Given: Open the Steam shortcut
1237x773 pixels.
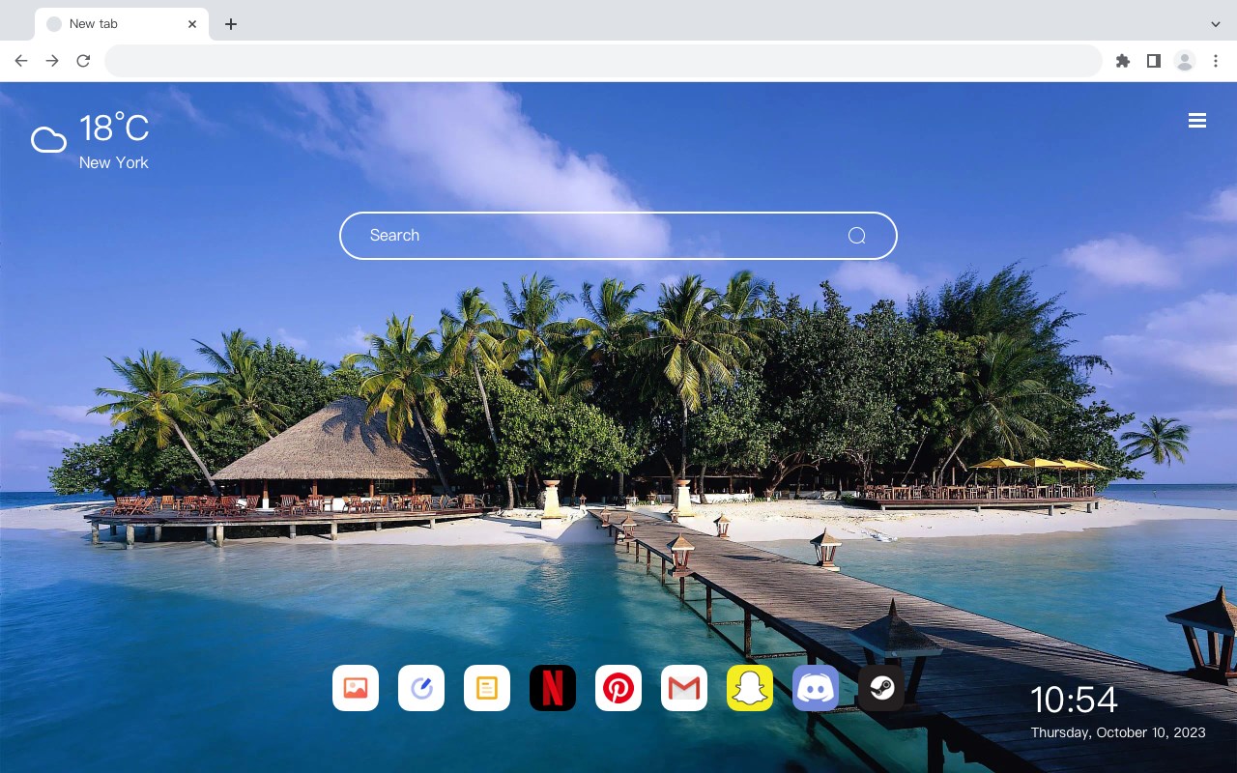Looking at the screenshot, I should pyautogui.click(x=881, y=688).
